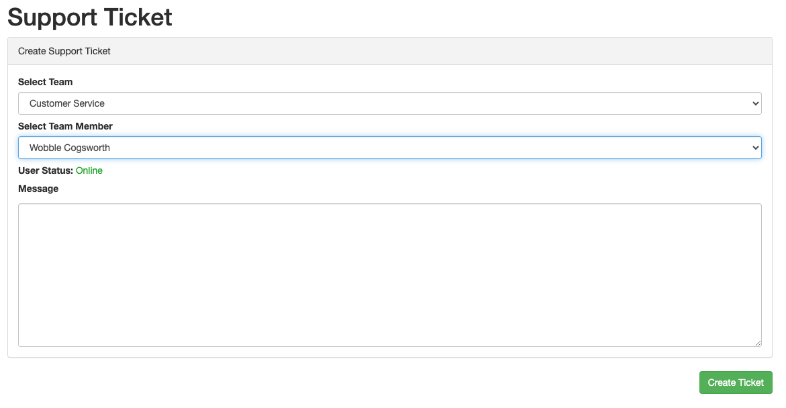The height and width of the screenshot is (408, 786).
Task: Click the chevron arrow on the Select Team field
Action: pyautogui.click(x=756, y=103)
